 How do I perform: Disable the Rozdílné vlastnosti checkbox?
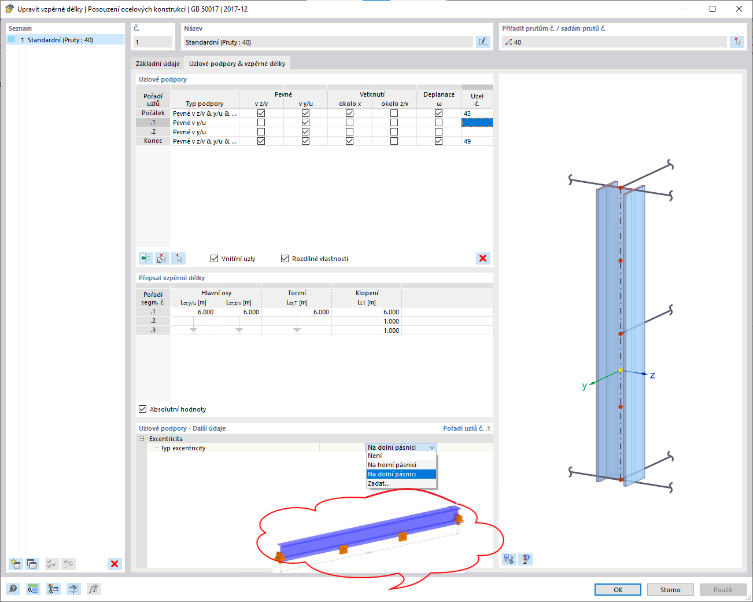click(285, 259)
